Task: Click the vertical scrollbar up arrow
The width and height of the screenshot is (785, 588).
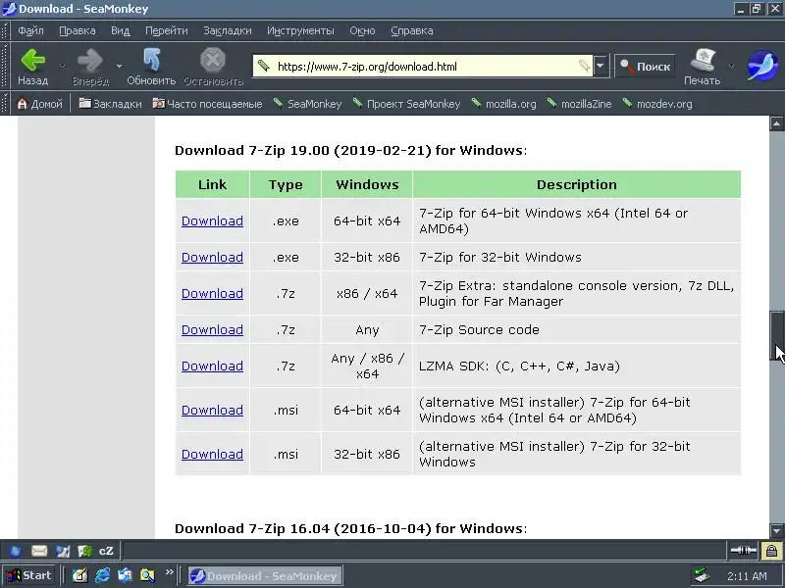Action: coord(776,123)
